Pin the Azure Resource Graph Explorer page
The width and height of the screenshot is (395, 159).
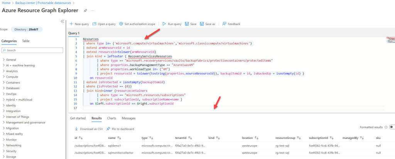85,10
